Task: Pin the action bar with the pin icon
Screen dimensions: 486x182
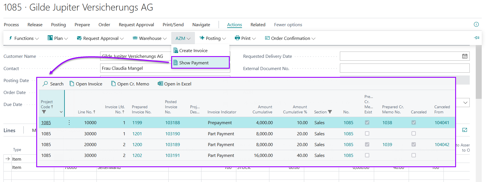Action: tap(477, 38)
